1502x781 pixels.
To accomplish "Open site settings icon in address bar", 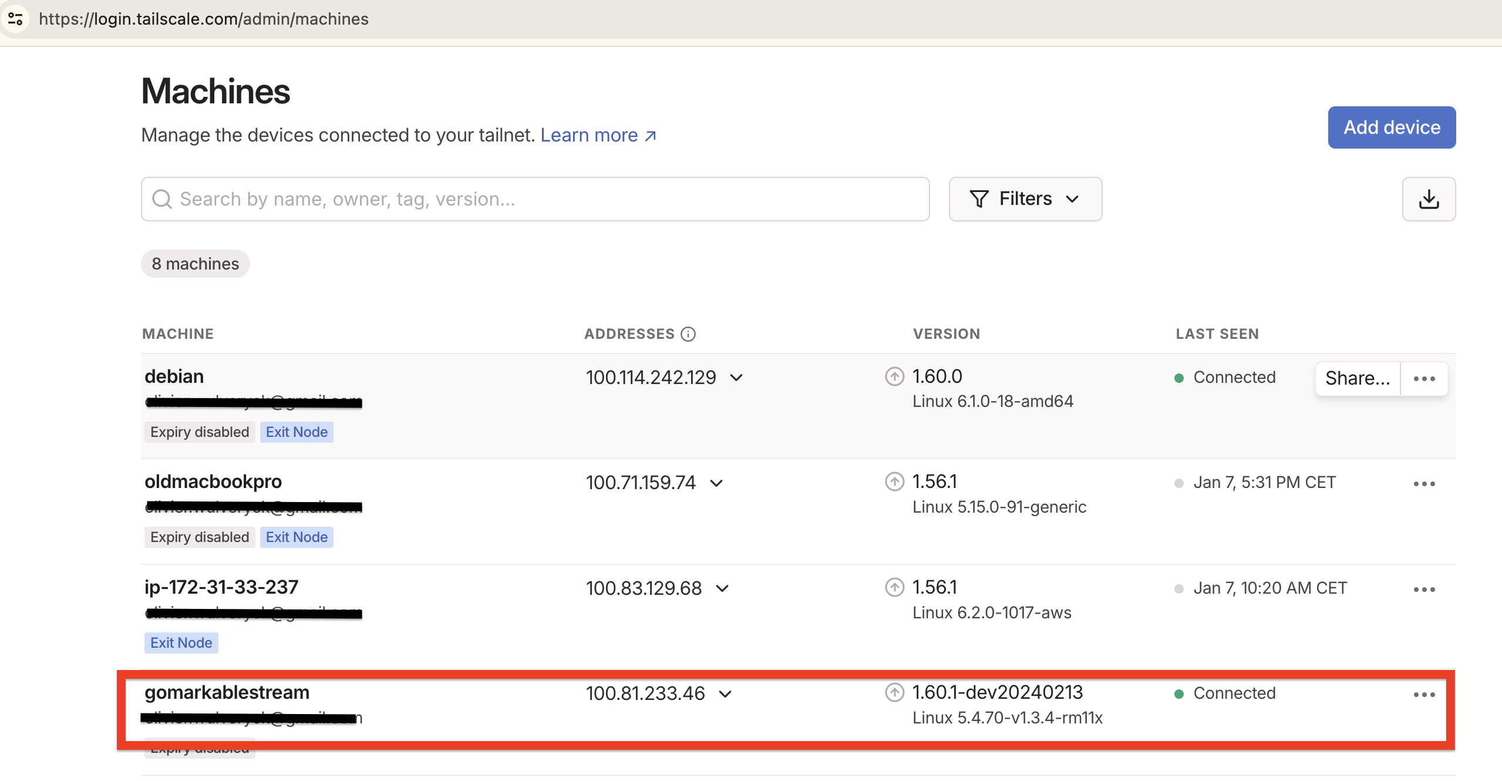I will pyautogui.click(x=15, y=19).
